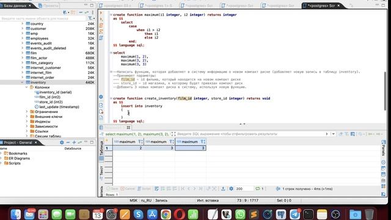Click the new connection icon in navigator

coord(65,12)
